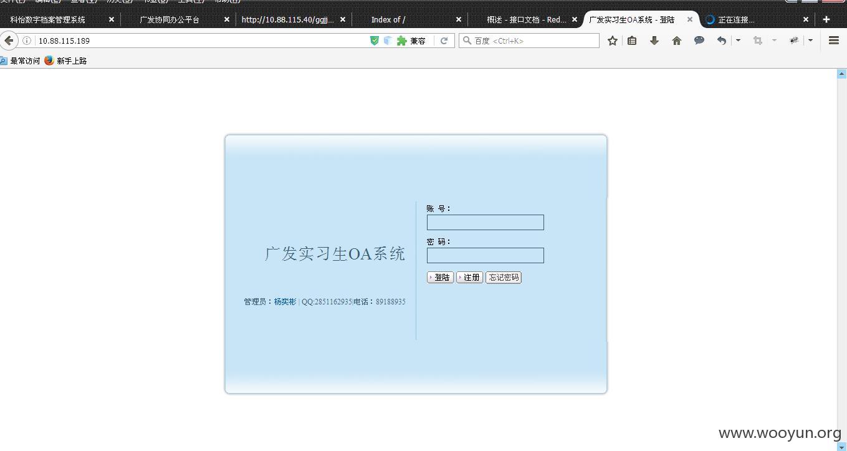Screen dimensions: 847x451
Task: Show the bookmarks list icon
Action: [632, 41]
